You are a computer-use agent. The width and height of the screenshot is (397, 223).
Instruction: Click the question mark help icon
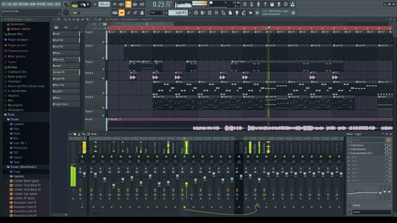265,4
